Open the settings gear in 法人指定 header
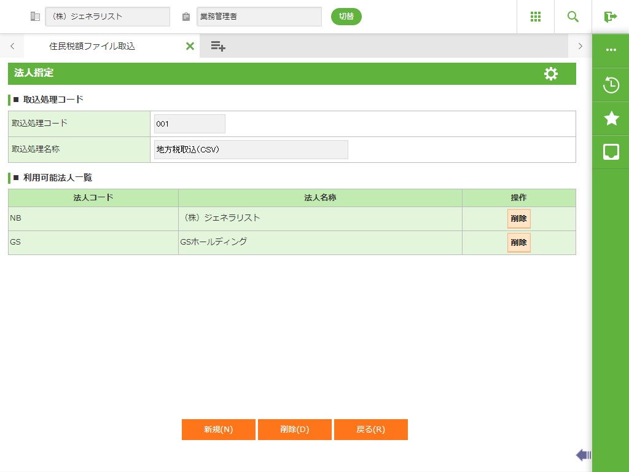 (551, 74)
